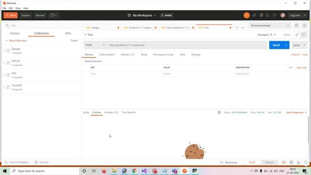Open the user avatar menu

pos(283,15)
